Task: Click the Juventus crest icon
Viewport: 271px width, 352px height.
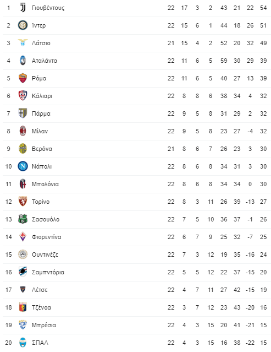Action: coord(23,8)
